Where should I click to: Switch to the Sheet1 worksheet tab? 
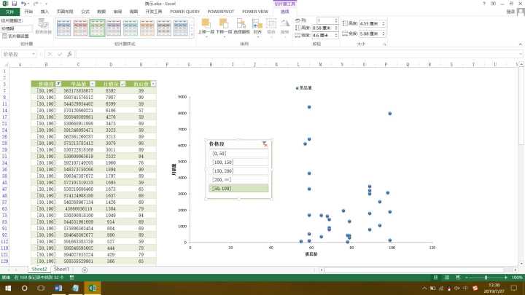tap(61, 270)
